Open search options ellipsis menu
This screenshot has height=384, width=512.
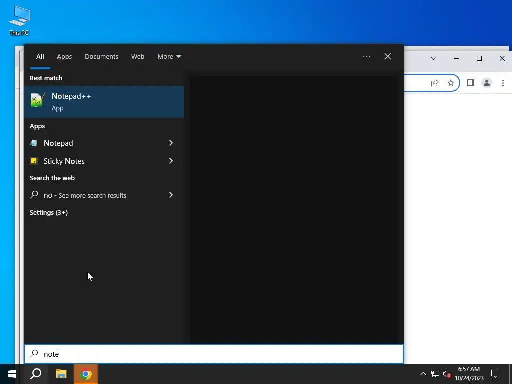coord(367,56)
